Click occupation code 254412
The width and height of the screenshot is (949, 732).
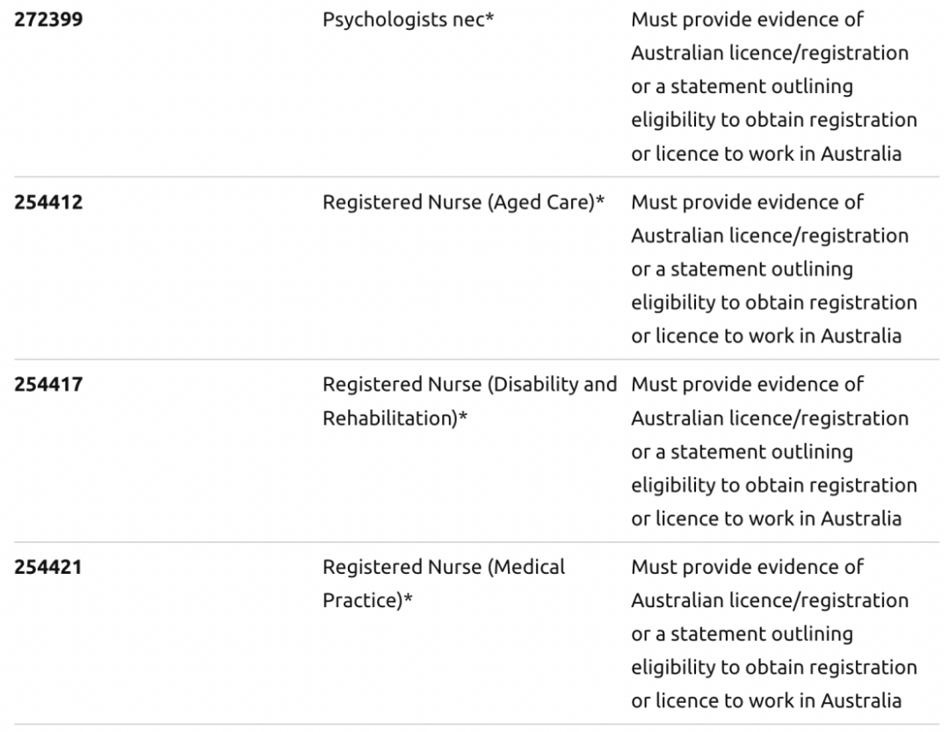(49, 202)
